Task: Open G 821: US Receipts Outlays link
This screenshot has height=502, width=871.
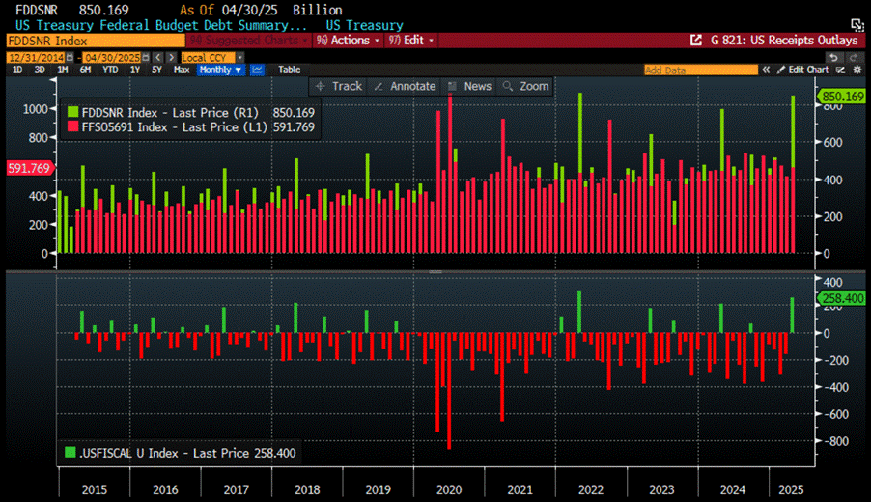Action: click(784, 40)
